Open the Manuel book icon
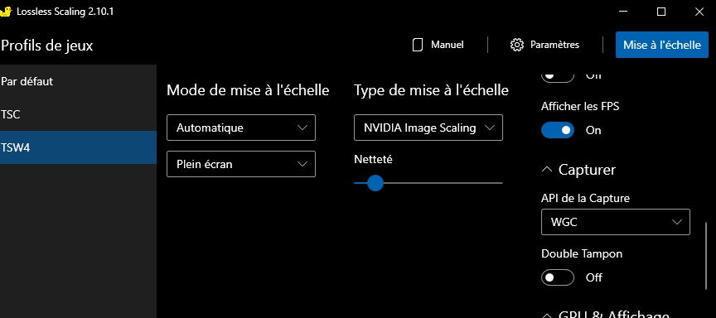Screen dimensions: 716x318 tap(418, 45)
